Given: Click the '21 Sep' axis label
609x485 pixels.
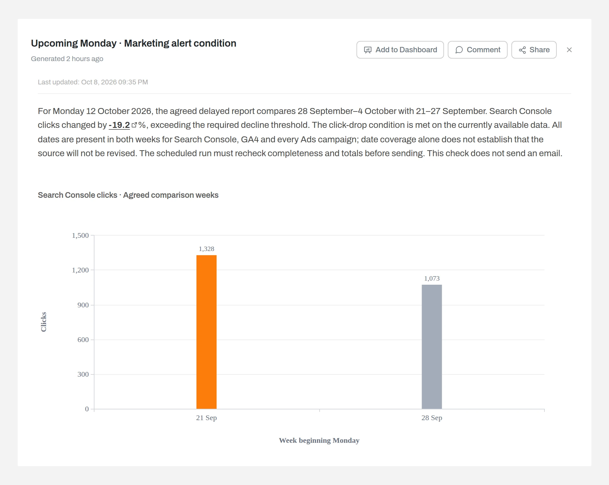Looking at the screenshot, I should pyautogui.click(x=207, y=418).
